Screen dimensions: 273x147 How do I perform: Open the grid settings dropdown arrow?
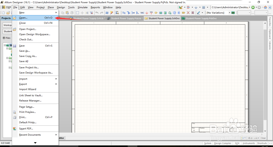click(x=207, y=7)
